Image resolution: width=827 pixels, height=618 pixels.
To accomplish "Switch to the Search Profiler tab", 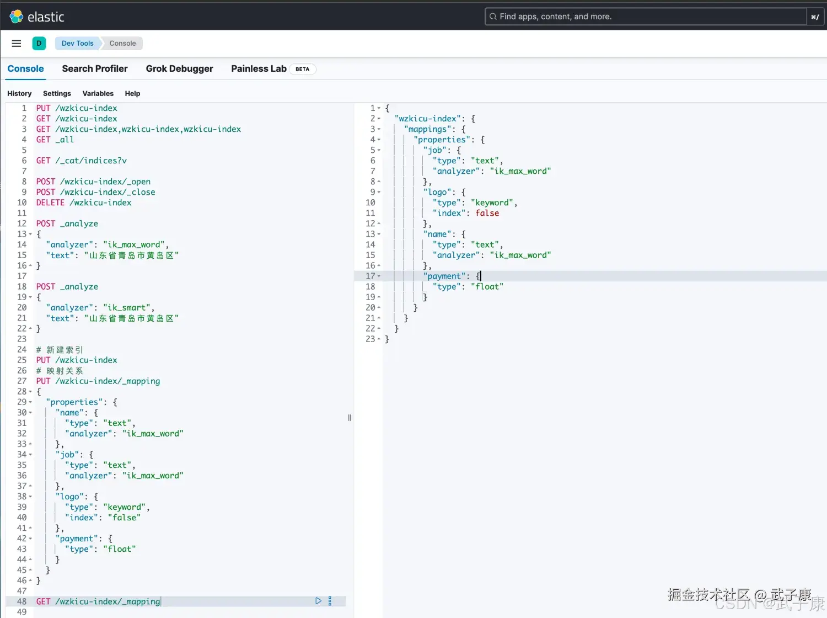I will pyautogui.click(x=95, y=69).
